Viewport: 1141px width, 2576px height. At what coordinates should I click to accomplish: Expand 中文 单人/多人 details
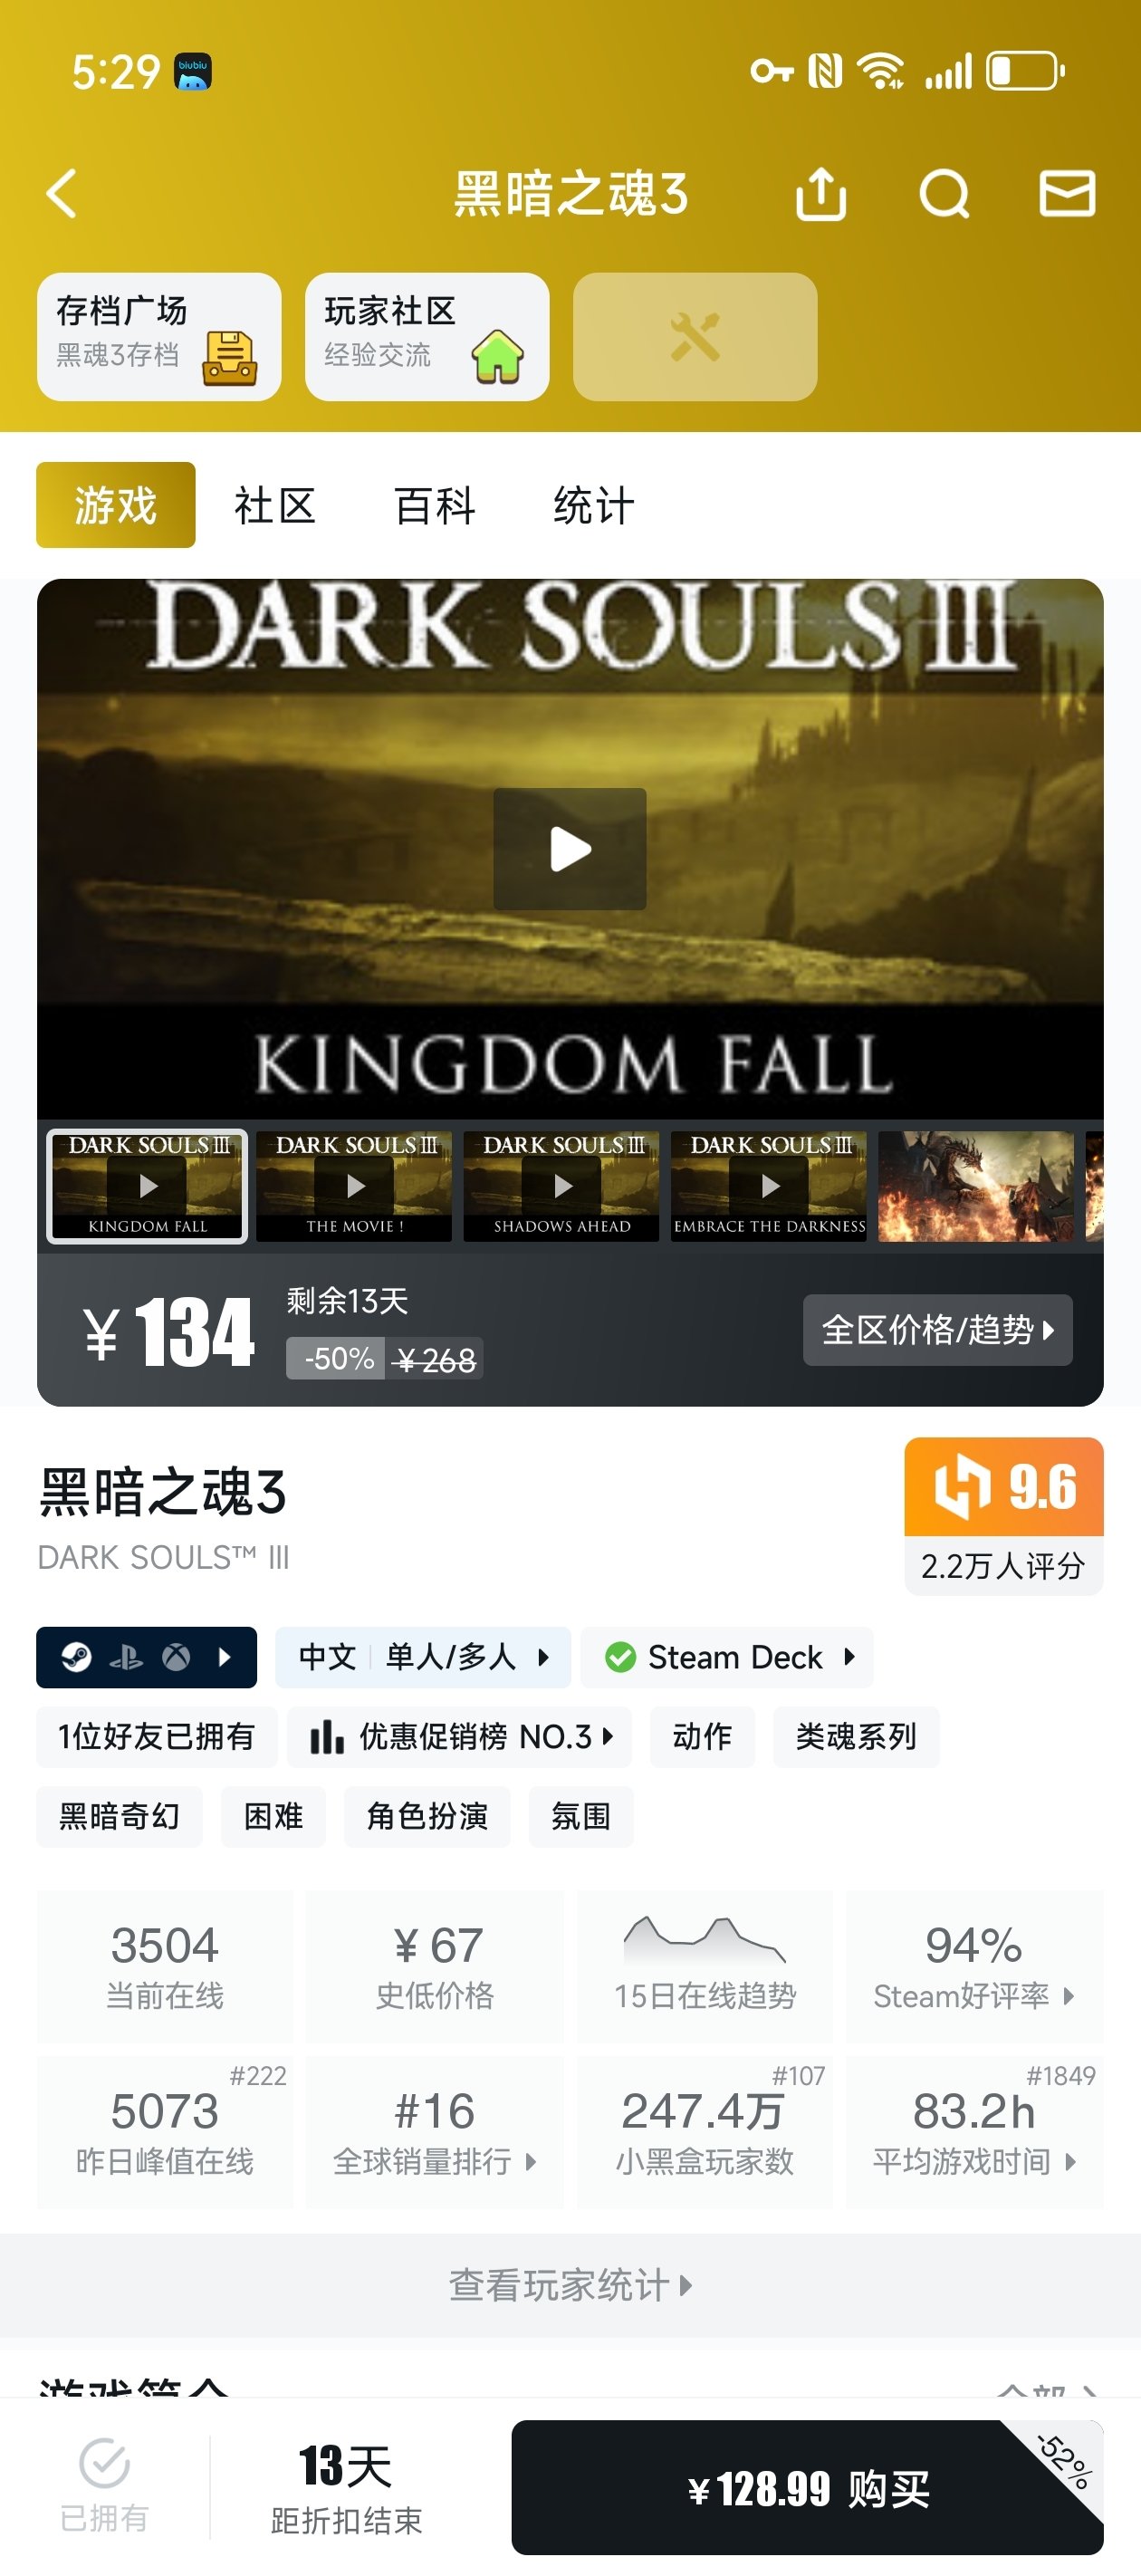coord(423,1657)
